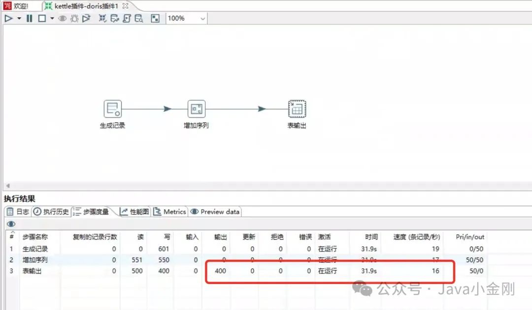Click the generate SQL script icon
The height and width of the screenshot is (310, 532).
127,18
